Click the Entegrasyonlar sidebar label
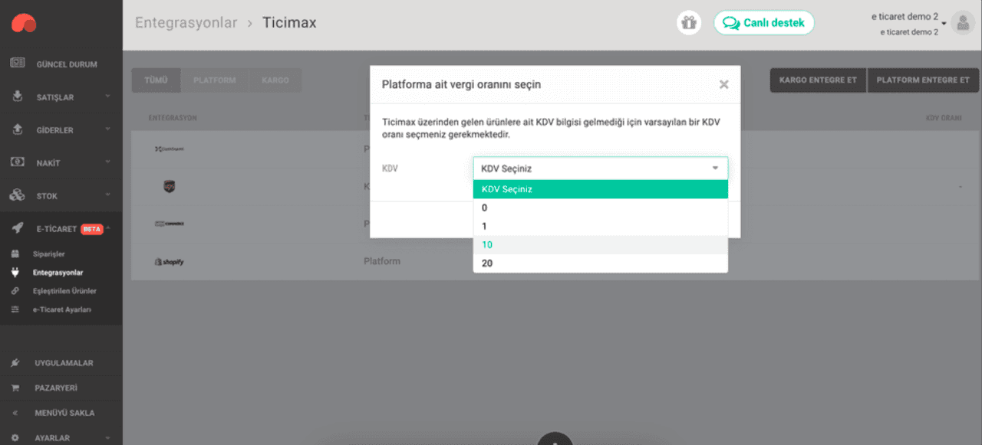Screen dimensions: 982x445 tap(58, 273)
